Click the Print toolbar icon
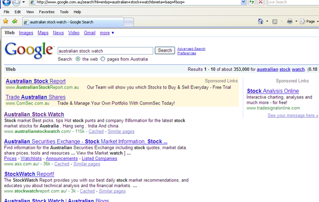Viewport: 319px width, 202px height. coord(290,21)
